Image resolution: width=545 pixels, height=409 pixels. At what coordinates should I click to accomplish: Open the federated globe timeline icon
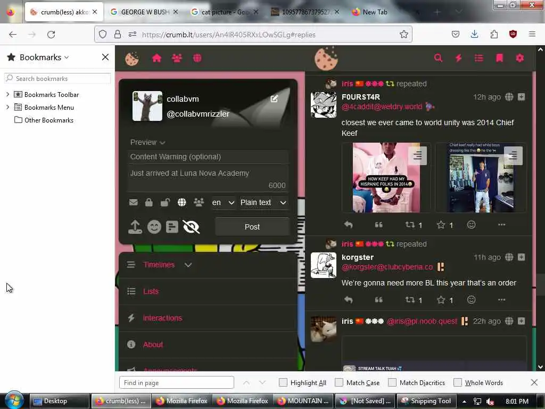(197, 58)
